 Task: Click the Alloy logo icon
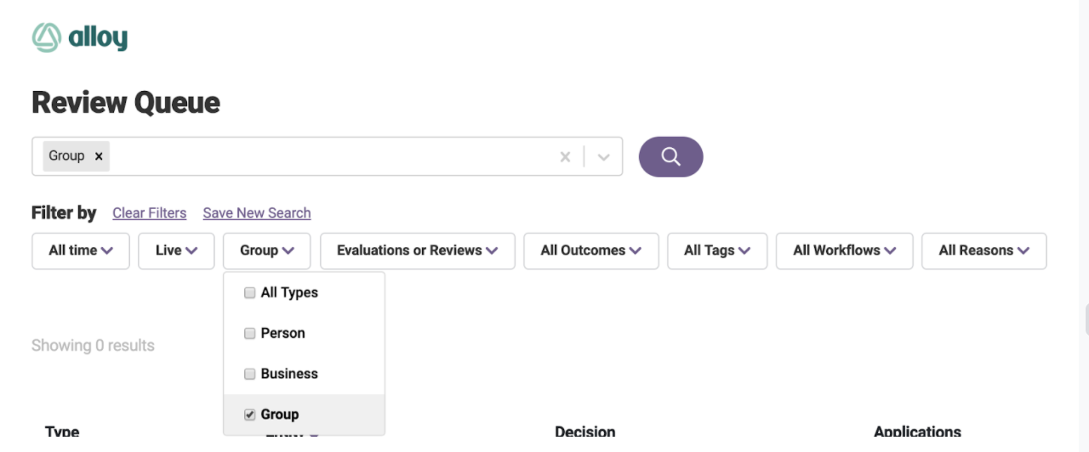pyautogui.click(x=47, y=37)
